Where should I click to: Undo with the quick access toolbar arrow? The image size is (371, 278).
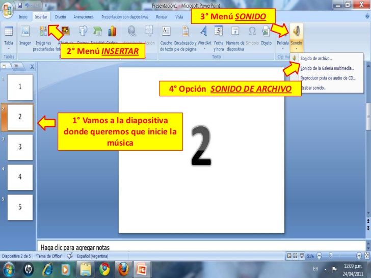(x=26, y=6)
